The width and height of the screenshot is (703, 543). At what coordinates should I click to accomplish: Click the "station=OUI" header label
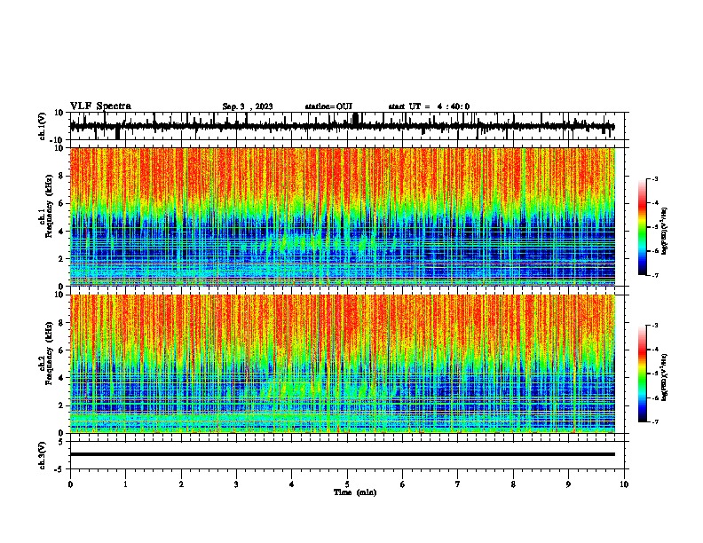[328, 106]
